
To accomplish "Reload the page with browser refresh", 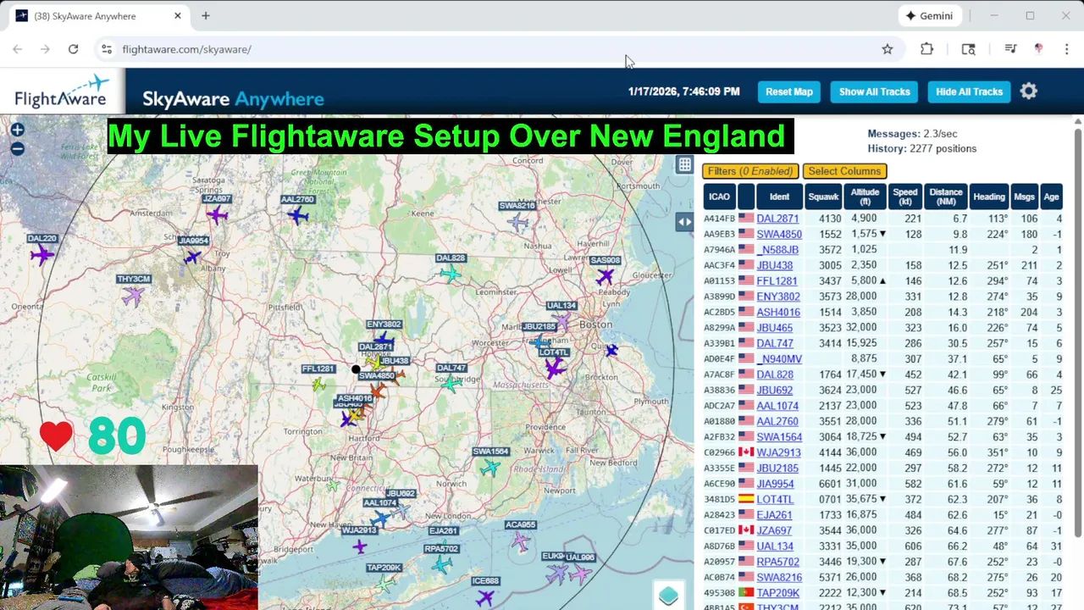I will click(73, 49).
